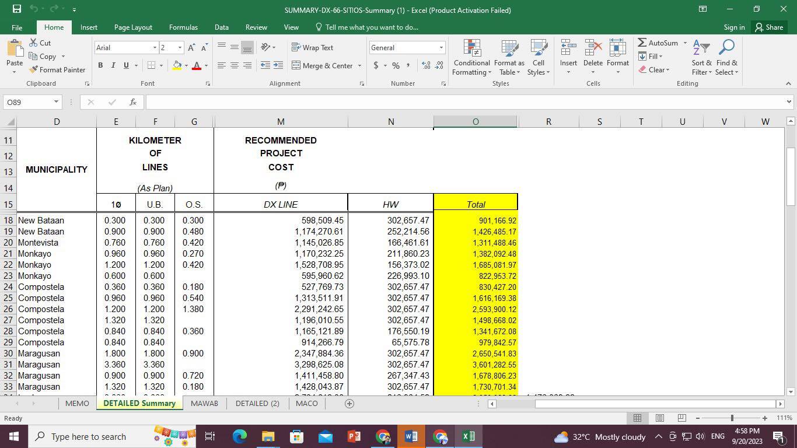The image size is (797, 448).
Task: Click Sign in at top right
Action: pyautogui.click(x=734, y=27)
